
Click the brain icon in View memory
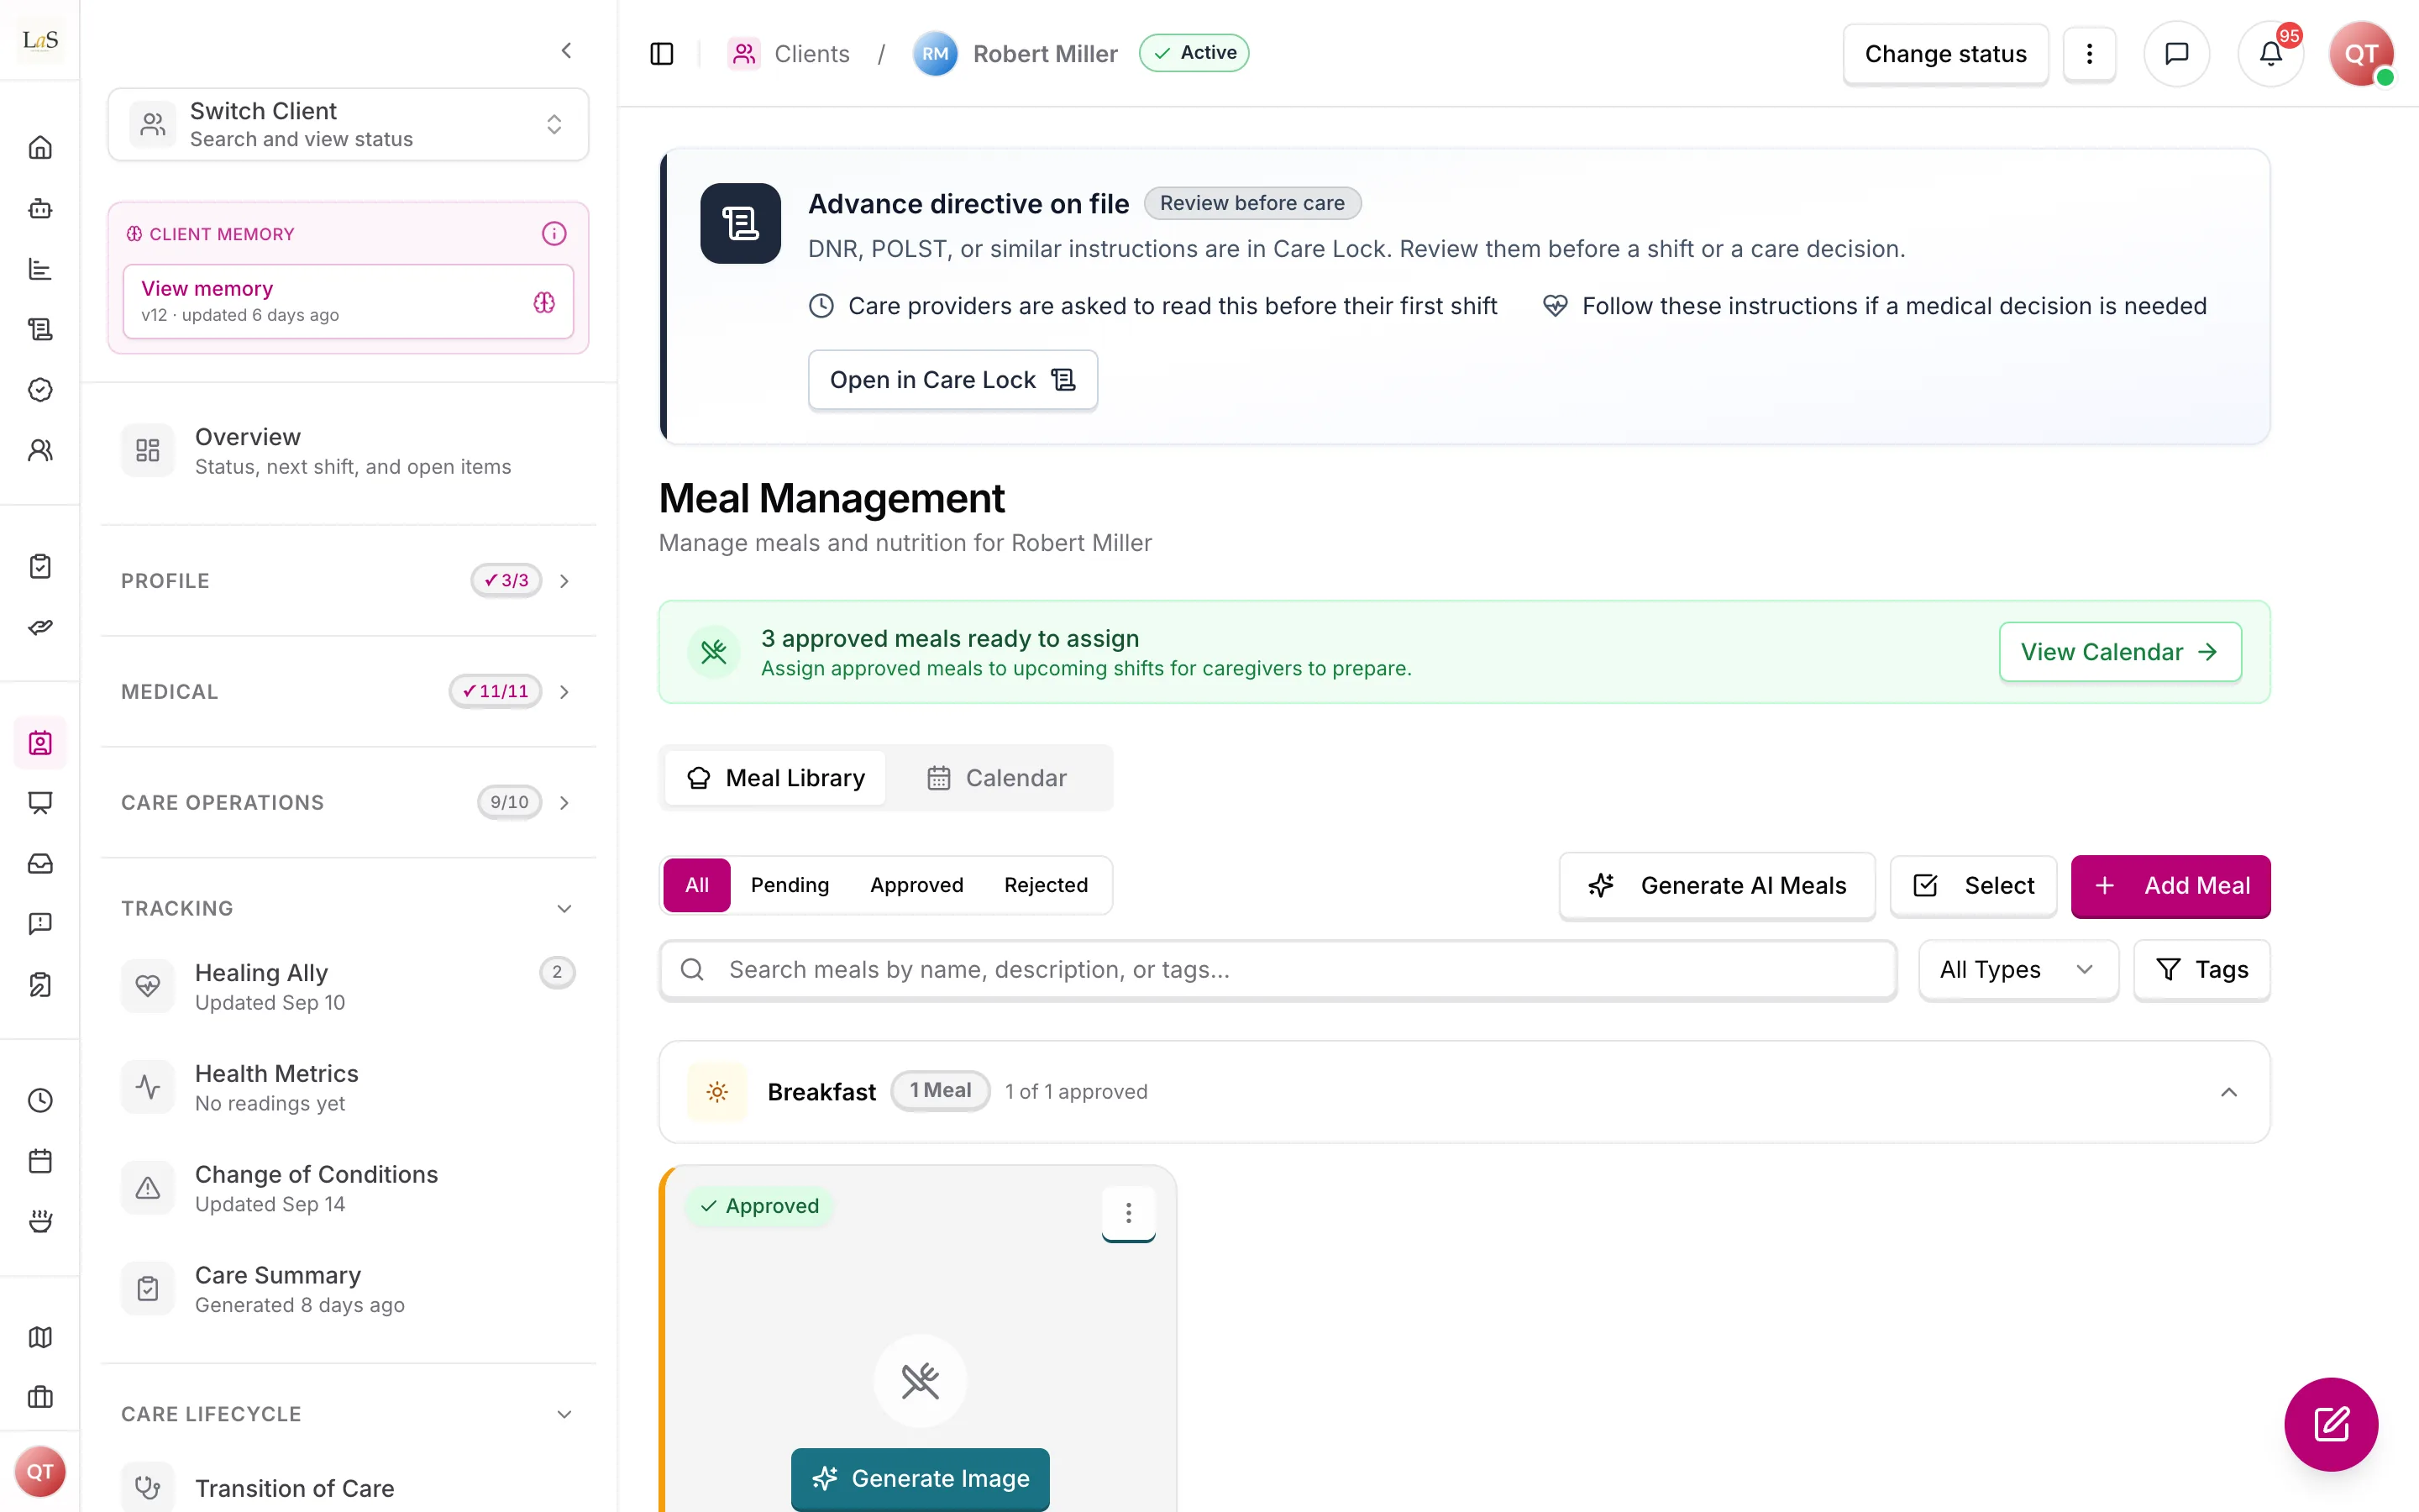tap(543, 302)
